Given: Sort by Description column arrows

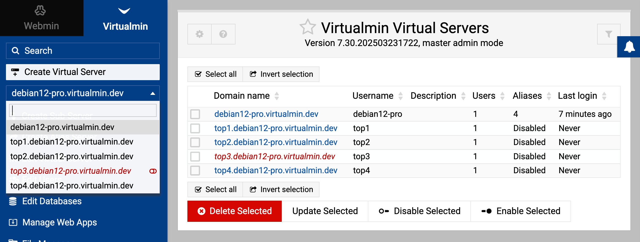Looking at the screenshot, I should [463, 96].
